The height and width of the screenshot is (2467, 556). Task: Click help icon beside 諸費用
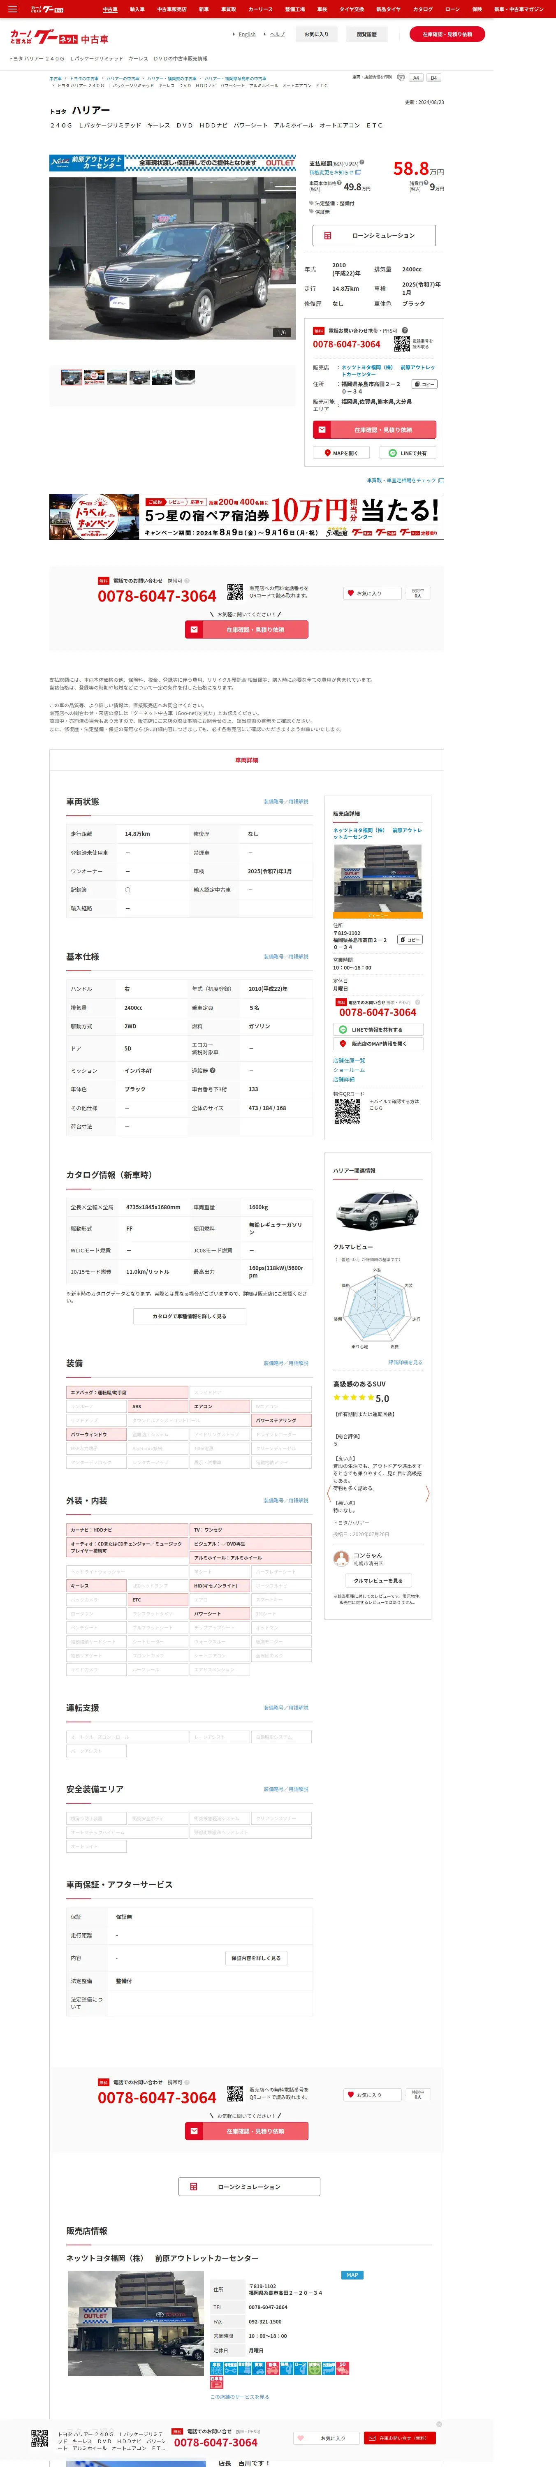coord(426,183)
